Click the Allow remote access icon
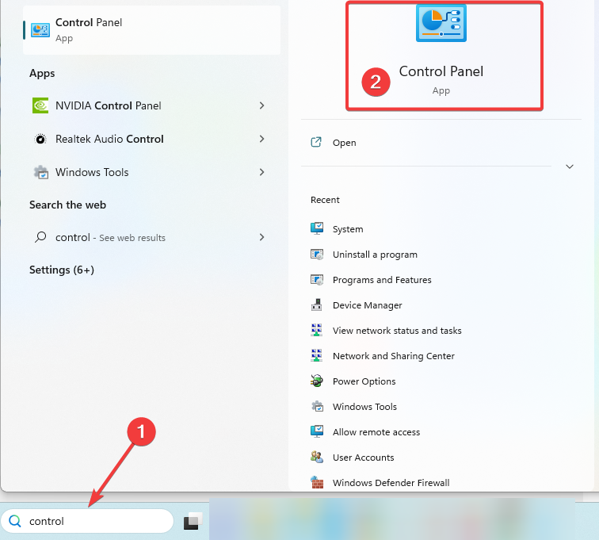Image resolution: width=599 pixels, height=540 pixels. click(317, 432)
